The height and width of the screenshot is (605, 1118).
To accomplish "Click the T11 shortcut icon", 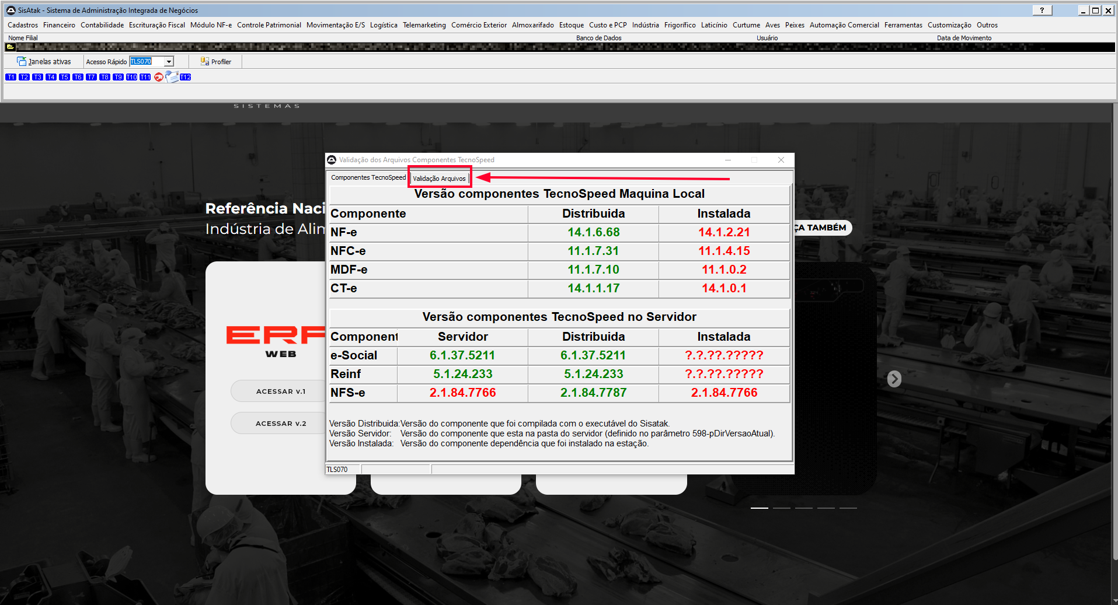I will (x=145, y=77).
